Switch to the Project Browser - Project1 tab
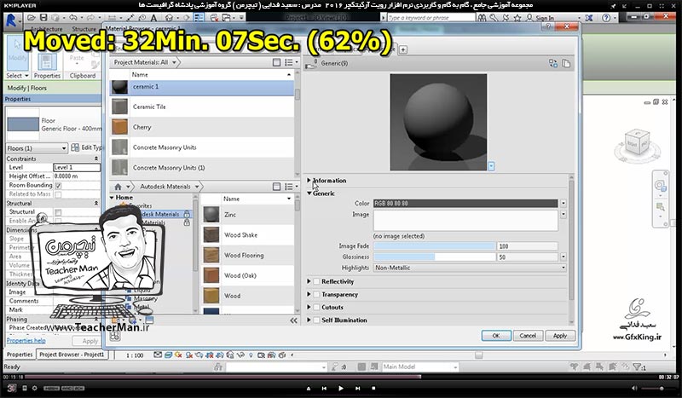 point(72,355)
